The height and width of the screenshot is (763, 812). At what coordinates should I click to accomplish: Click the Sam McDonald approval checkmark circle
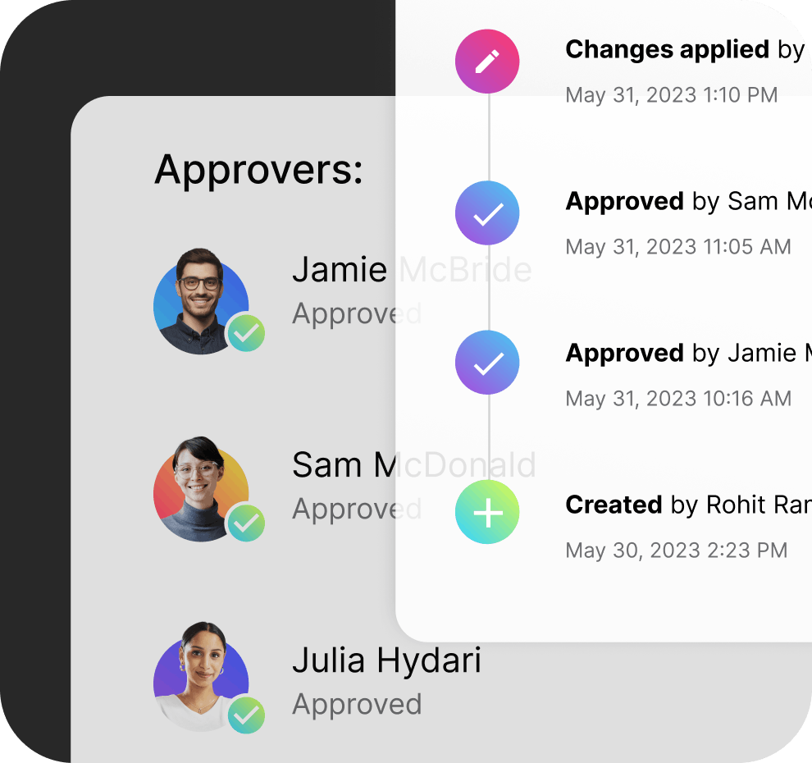coord(486,212)
